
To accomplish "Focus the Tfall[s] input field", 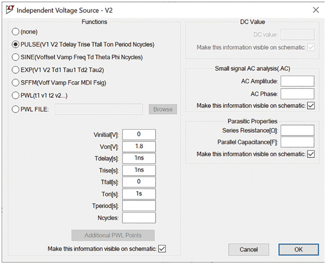I will (139, 182).
